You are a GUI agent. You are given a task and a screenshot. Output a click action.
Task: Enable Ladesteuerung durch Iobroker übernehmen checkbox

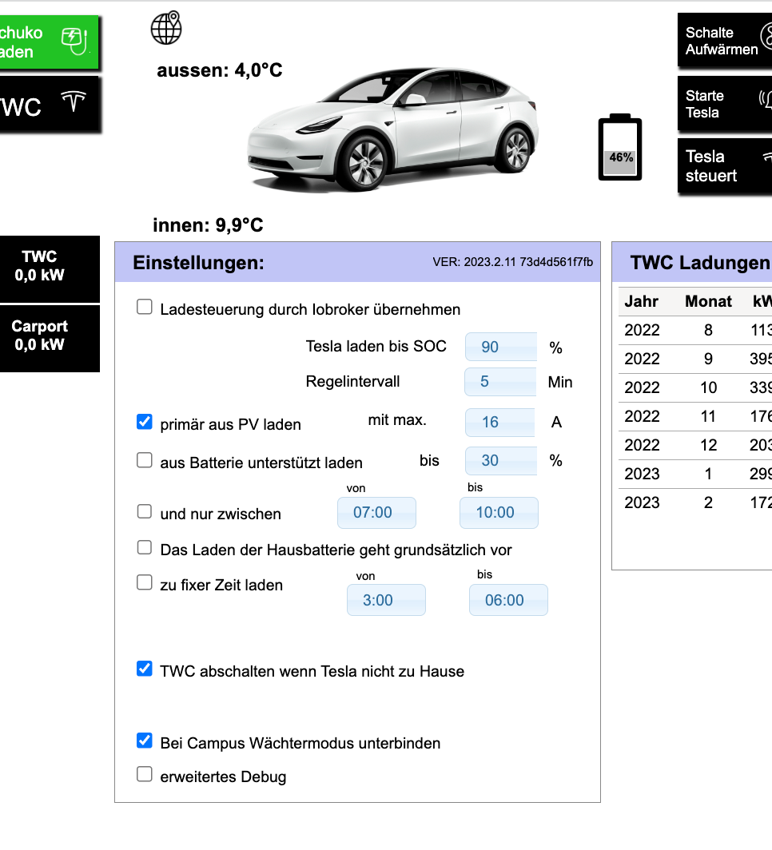point(144,307)
